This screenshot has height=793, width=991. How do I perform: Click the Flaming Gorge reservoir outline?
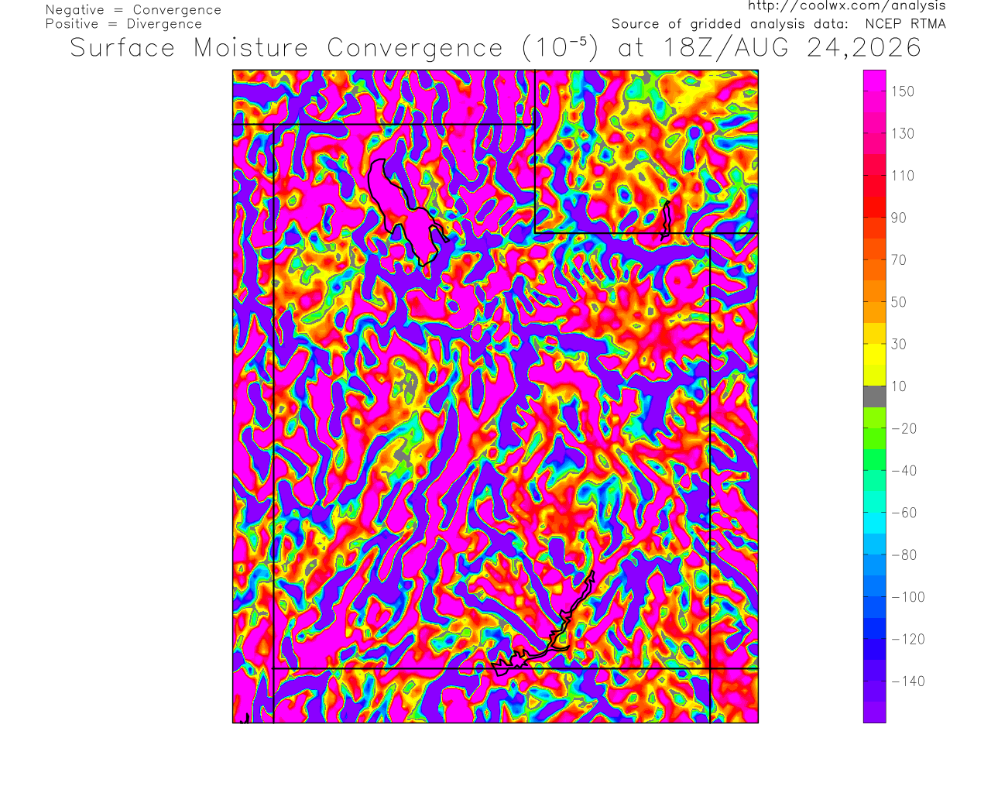665,218
